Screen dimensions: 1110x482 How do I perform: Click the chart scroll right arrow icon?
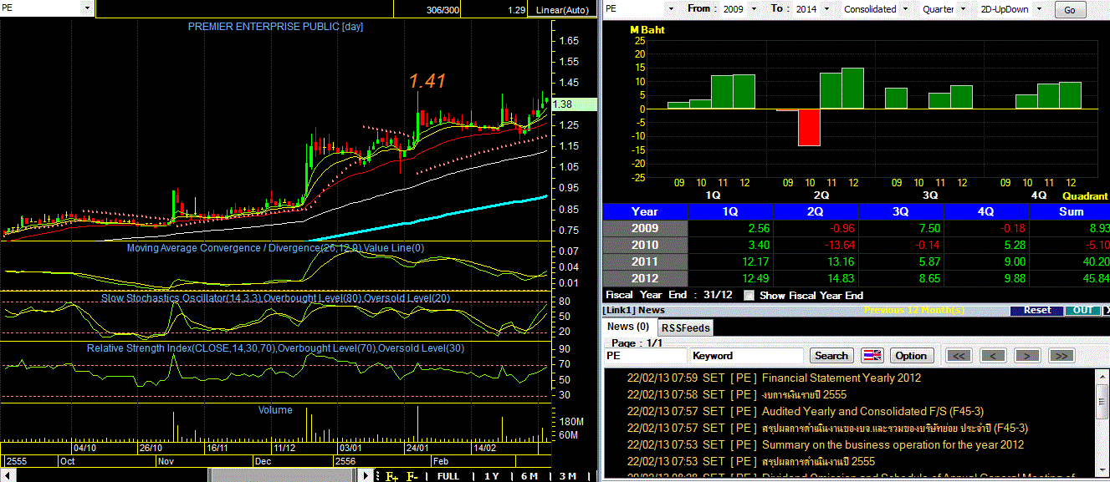point(366,476)
